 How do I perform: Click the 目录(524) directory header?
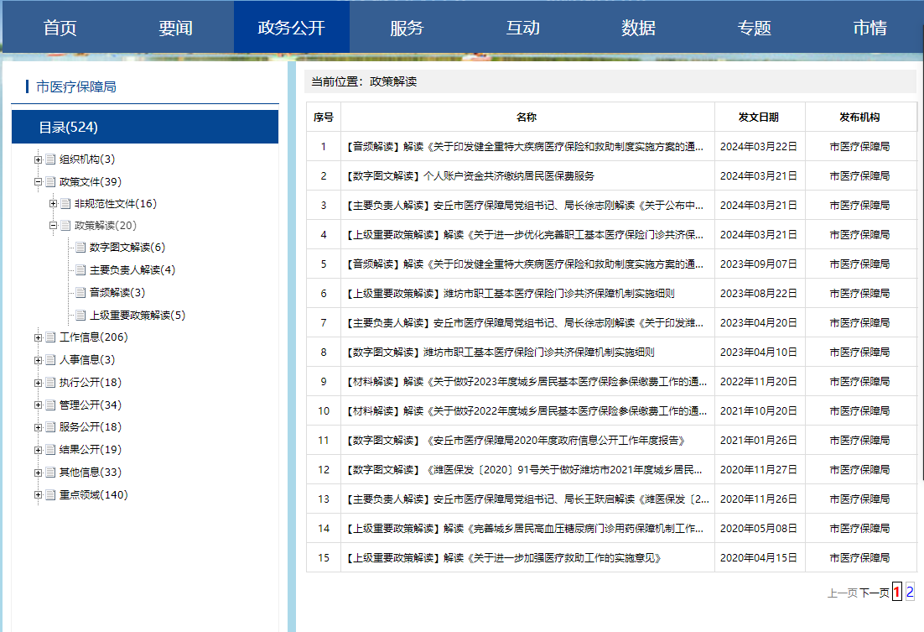coord(145,127)
